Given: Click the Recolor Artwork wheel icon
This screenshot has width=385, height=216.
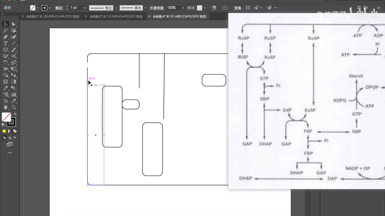Looking at the screenshot, I should (214, 8).
